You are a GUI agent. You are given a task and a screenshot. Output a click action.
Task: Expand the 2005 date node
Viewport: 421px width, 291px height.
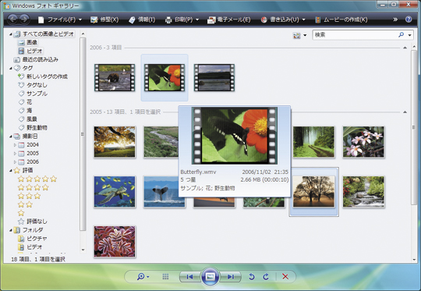tap(15, 154)
